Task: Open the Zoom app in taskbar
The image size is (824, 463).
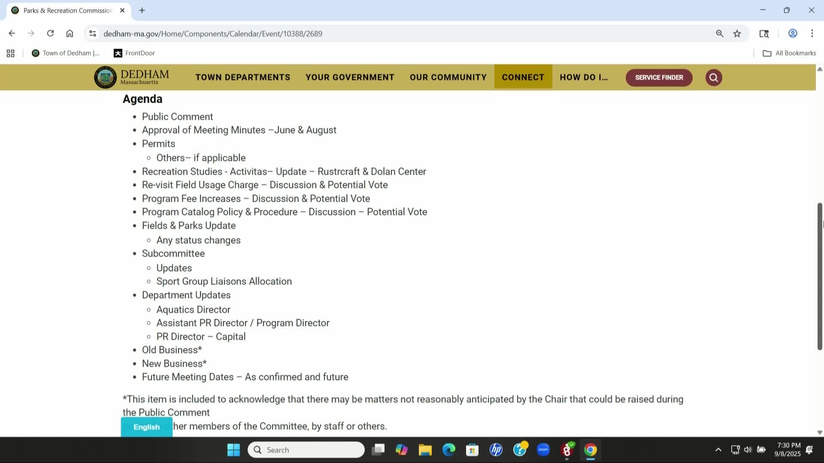Action: [543, 450]
